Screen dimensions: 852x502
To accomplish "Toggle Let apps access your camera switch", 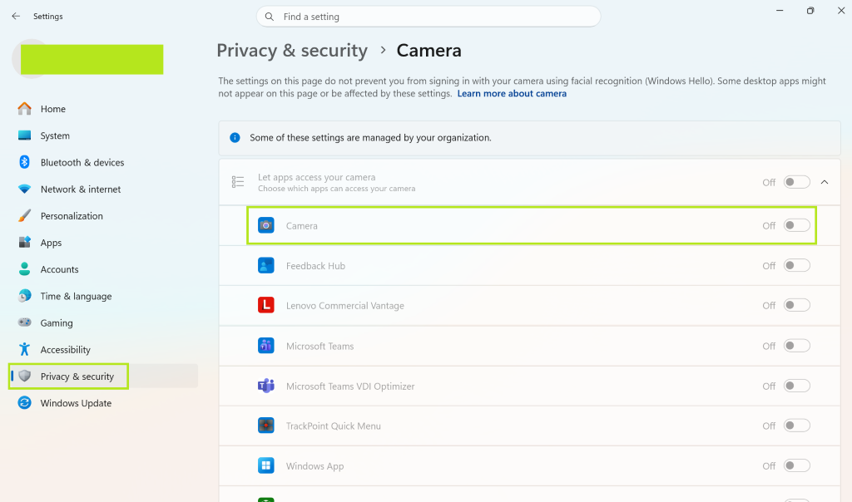I will click(796, 182).
